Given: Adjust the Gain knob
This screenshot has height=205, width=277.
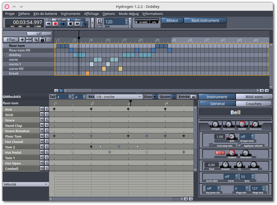Looking at the screenshot, I should coord(232,136).
